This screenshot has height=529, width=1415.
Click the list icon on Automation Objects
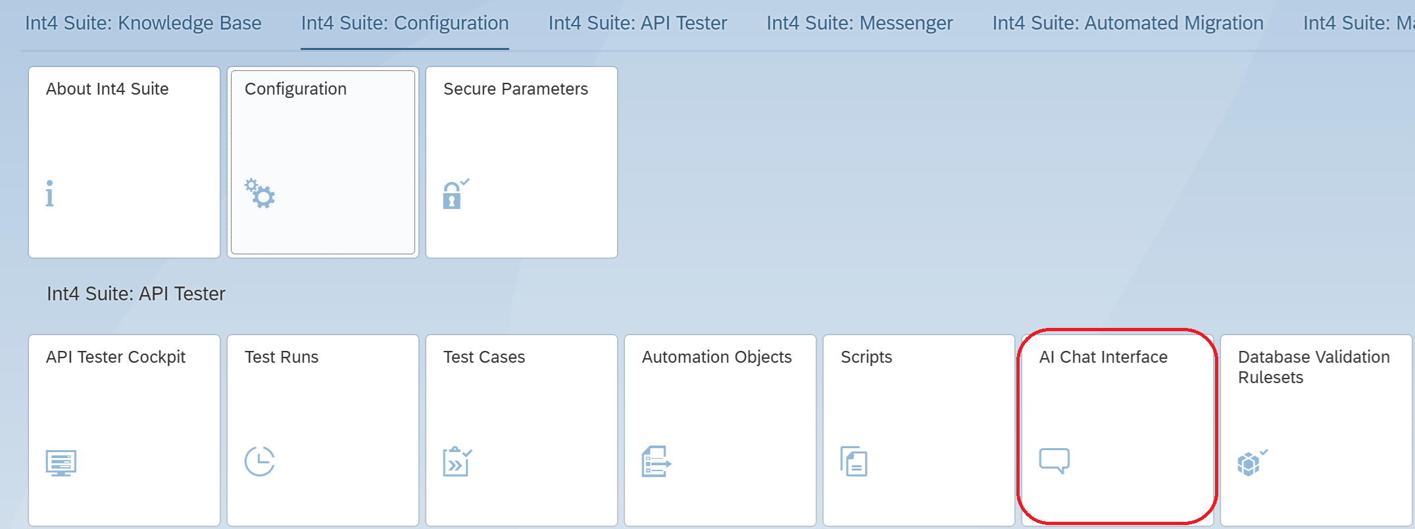(x=656, y=461)
